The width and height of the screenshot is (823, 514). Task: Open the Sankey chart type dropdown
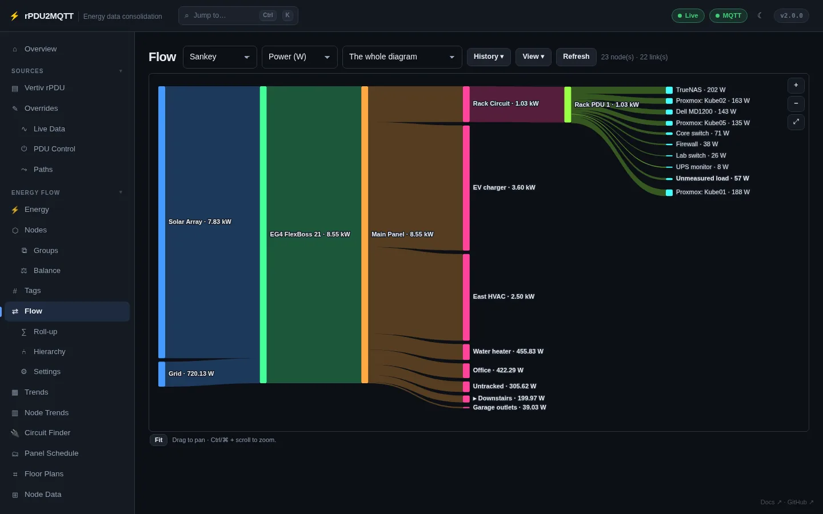[220, 57]
